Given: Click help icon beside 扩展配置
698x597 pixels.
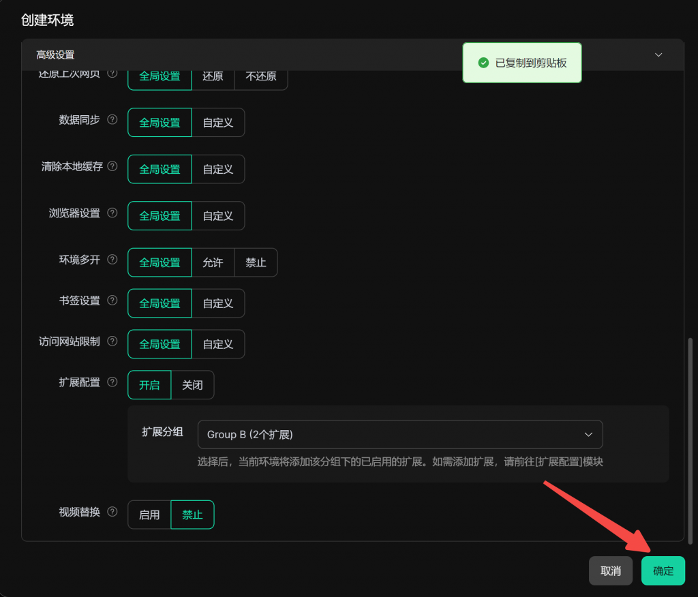Looking at the screenshot, I should pyautogui.click(x=112, y=382).
